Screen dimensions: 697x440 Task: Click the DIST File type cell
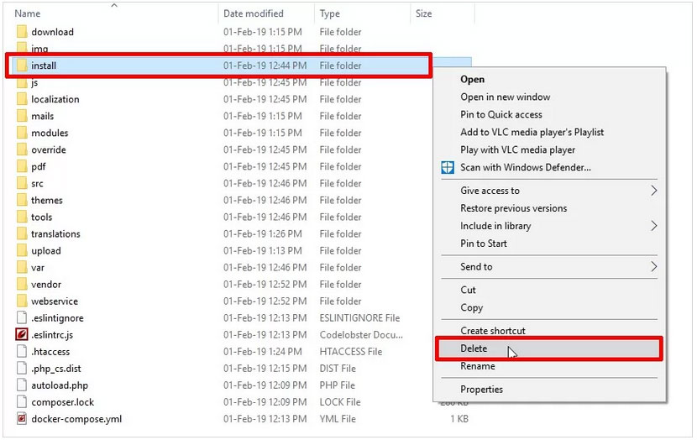(x=338, y=369)
